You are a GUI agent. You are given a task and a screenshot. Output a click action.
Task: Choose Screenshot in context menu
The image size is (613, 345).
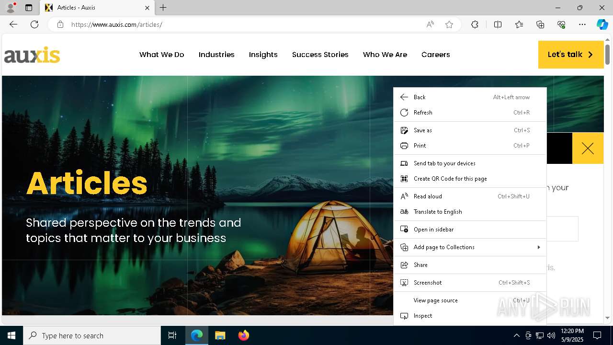(x=470, y=283)
